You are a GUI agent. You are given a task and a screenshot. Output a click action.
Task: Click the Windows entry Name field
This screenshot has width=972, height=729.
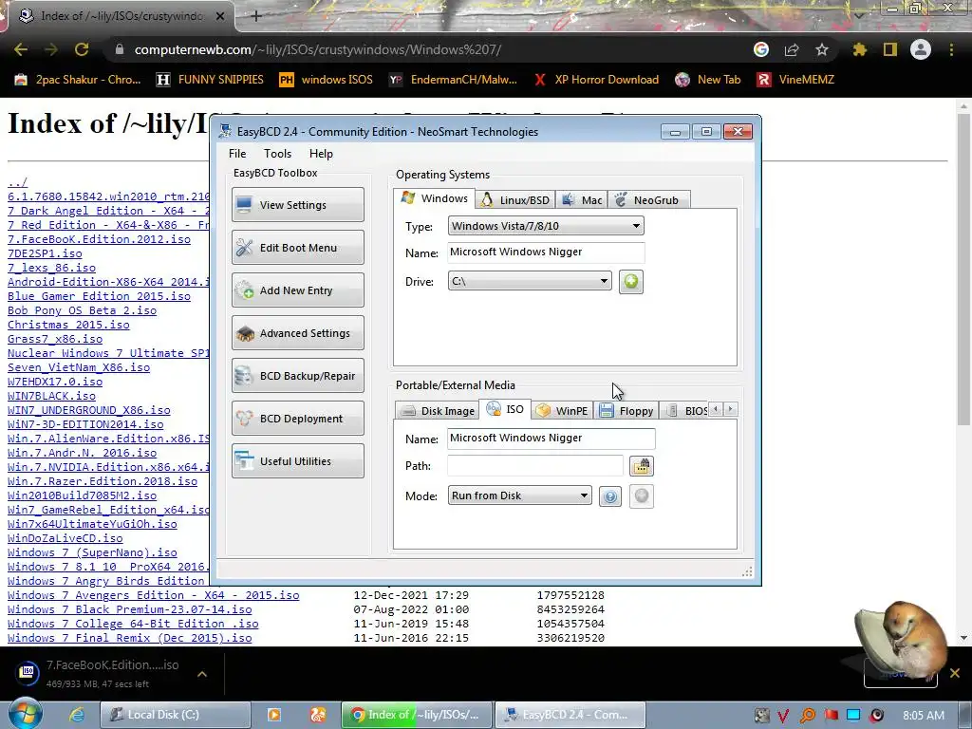tap(546, 252)
